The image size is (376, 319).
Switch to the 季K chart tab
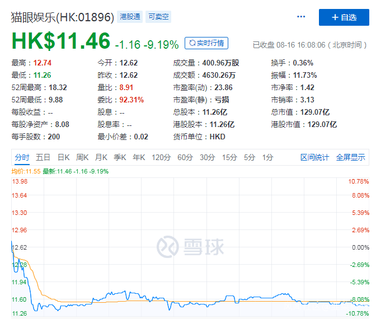tap(120, 158)
